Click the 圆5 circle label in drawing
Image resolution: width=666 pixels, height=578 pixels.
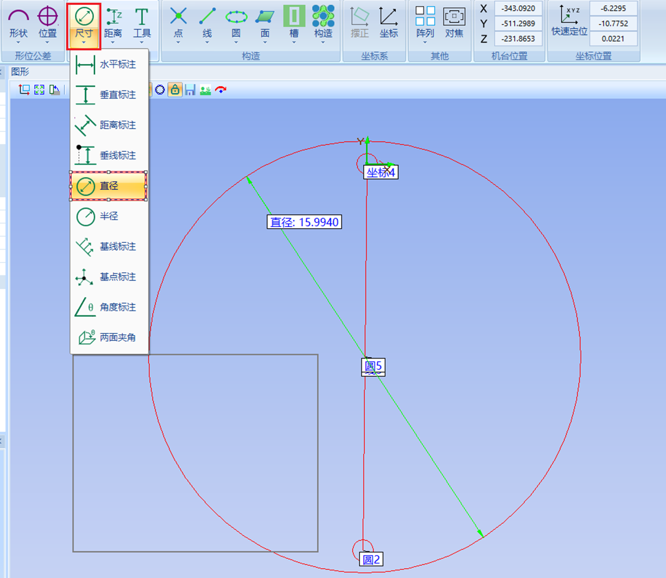[x=374, y=367]
